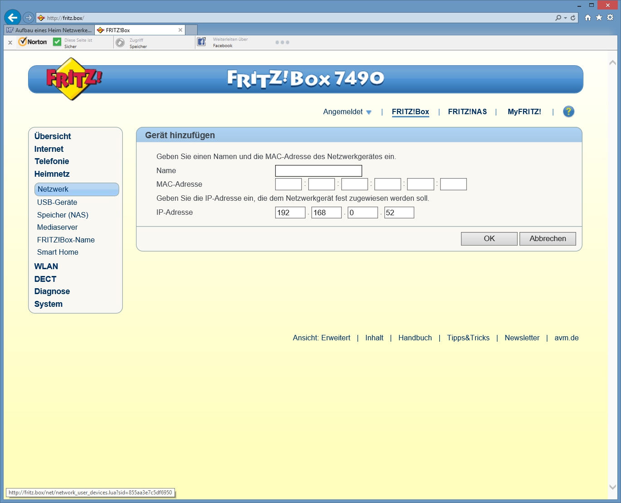Open the avm.de footer link
Screen dimensions: 621x503
click(567, 338)
